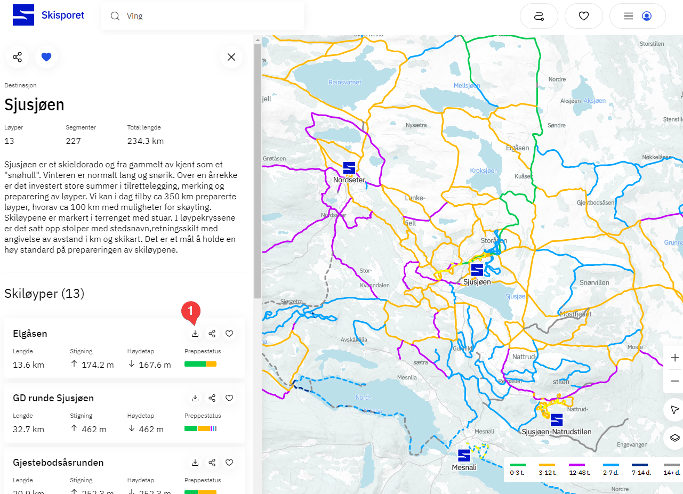Click the Segmenter value 227
The width and height of the screenshot is (683, 494).
(x=74, y=141)
